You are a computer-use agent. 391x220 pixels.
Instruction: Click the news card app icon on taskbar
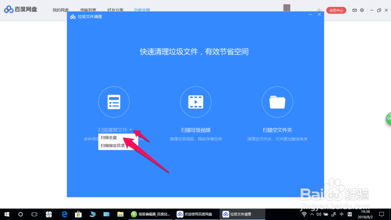(x=106, y=214)
